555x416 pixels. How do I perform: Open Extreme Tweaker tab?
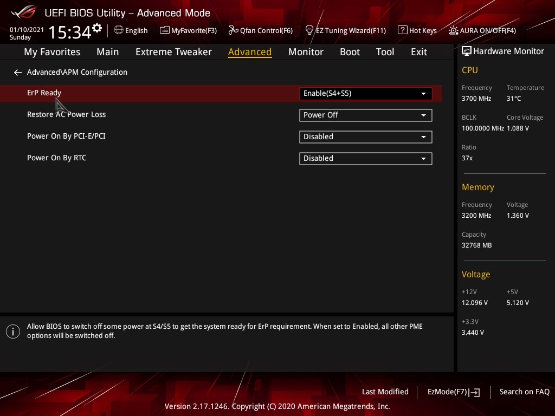(x=173, y=52)
